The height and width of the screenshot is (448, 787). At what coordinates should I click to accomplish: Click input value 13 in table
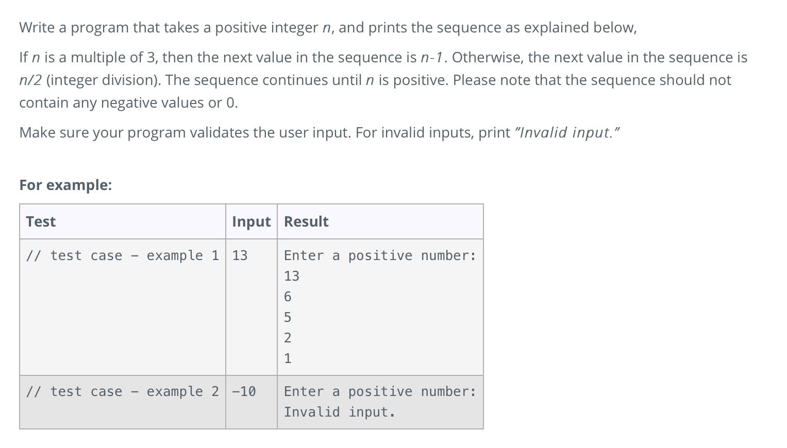240,255
